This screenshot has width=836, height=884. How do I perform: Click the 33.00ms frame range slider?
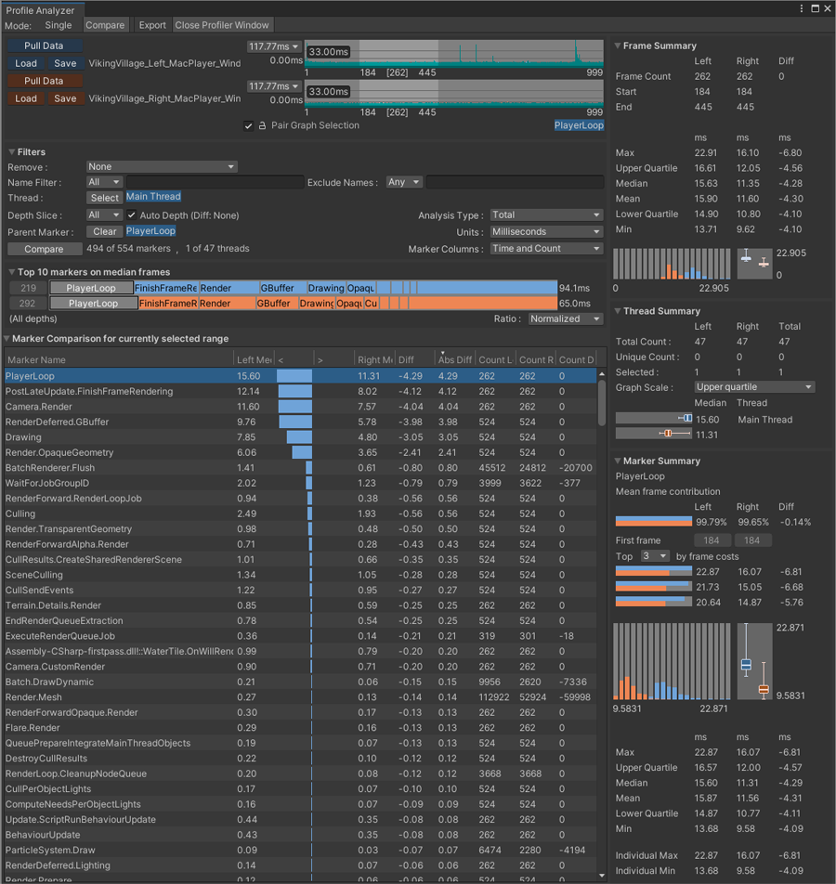click(x=328, y=51)
